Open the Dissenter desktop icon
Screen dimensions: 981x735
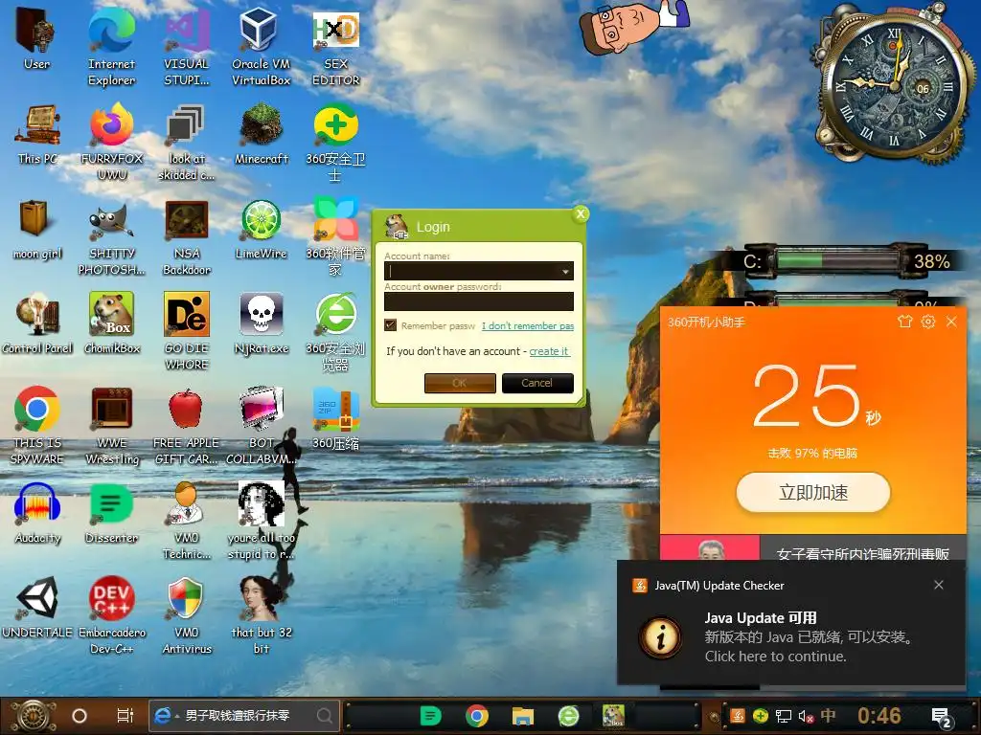(112, 514)
